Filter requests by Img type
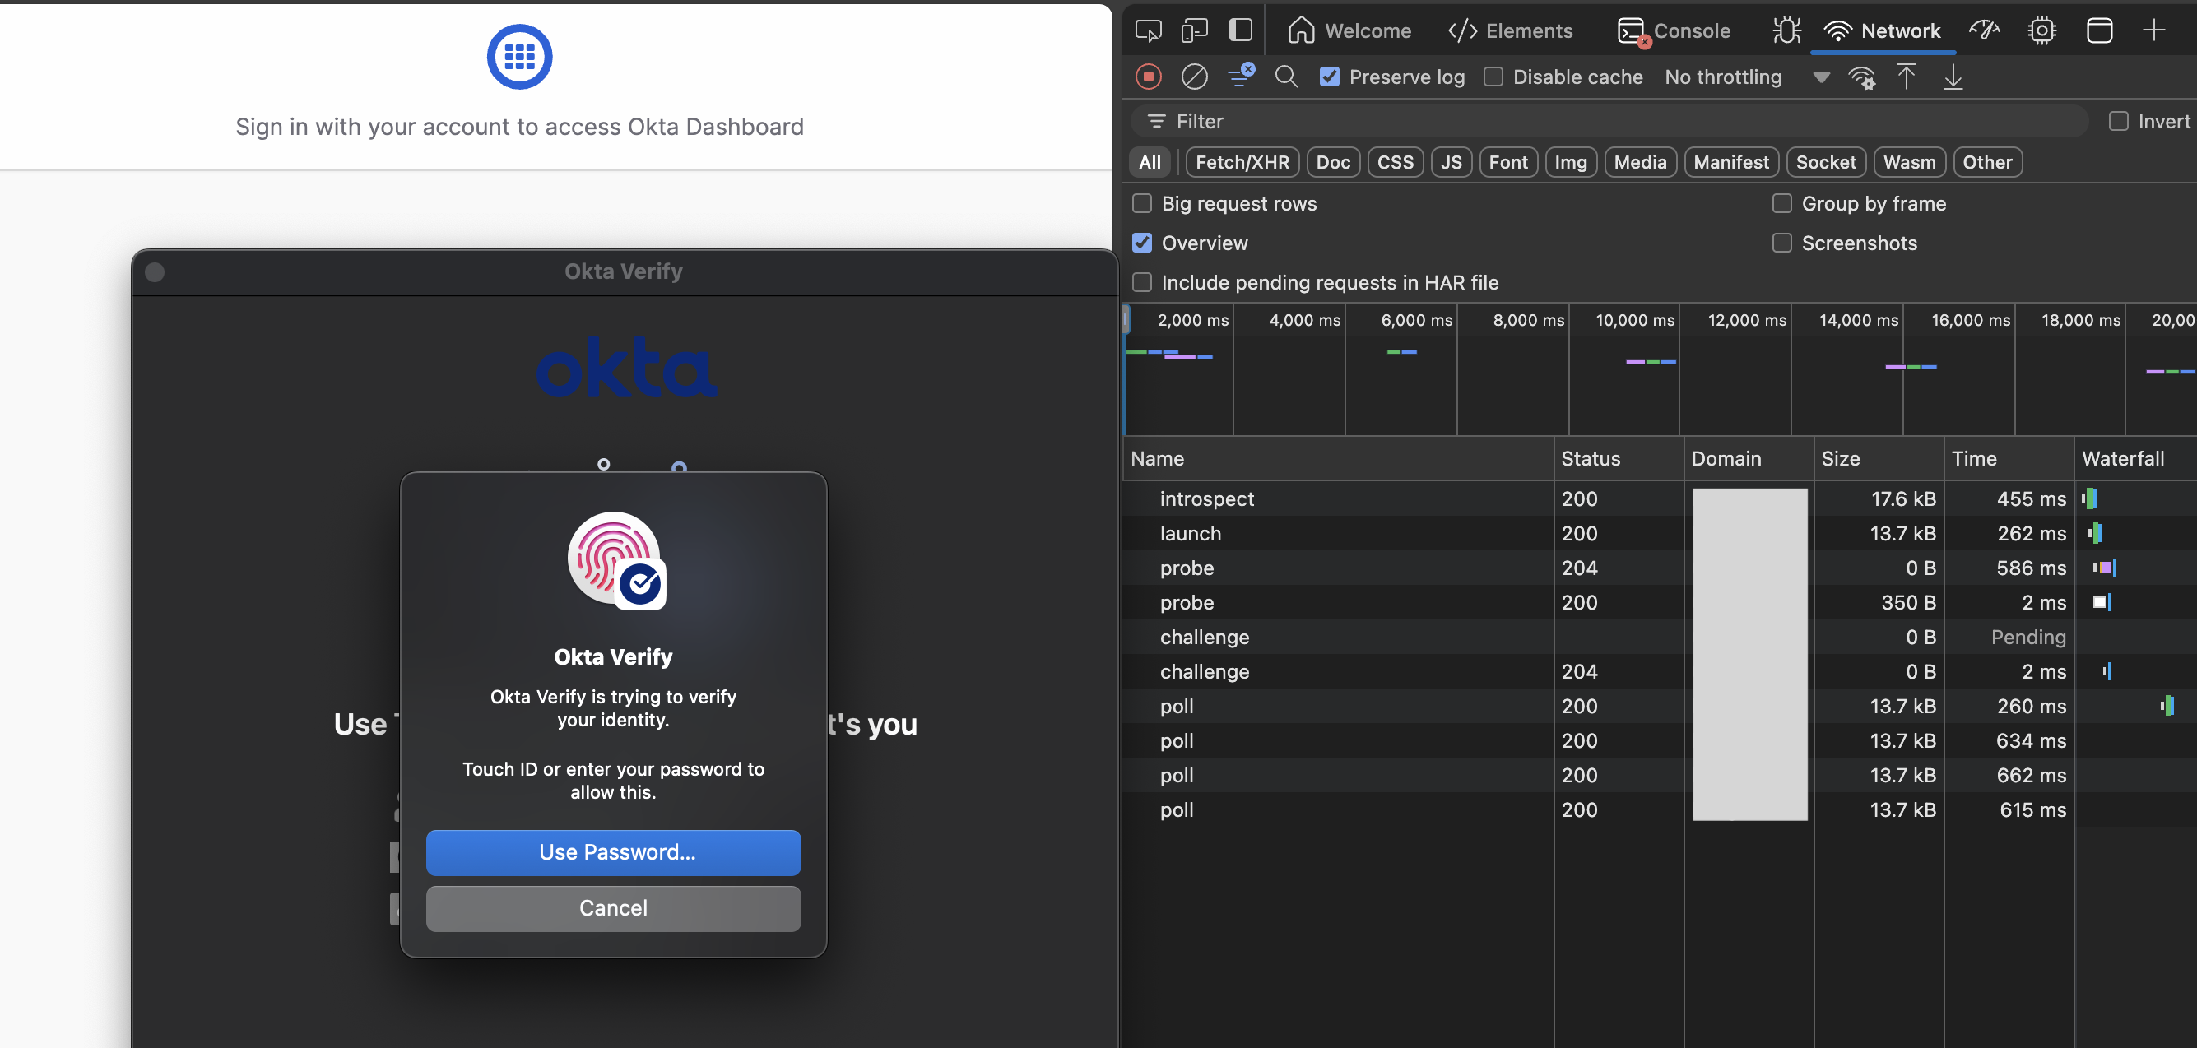Image resolution: width=2197 pixels, height=1048 pixels. click(1570, 162)
